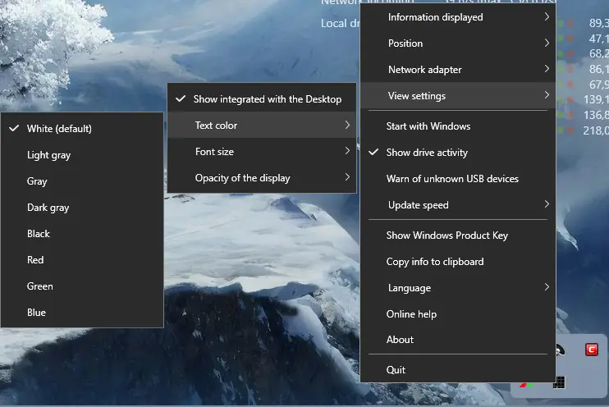This screenshot has width=609, height=407.
Task: Click the red Comodo C tray icon
Action: pos(592,350)
